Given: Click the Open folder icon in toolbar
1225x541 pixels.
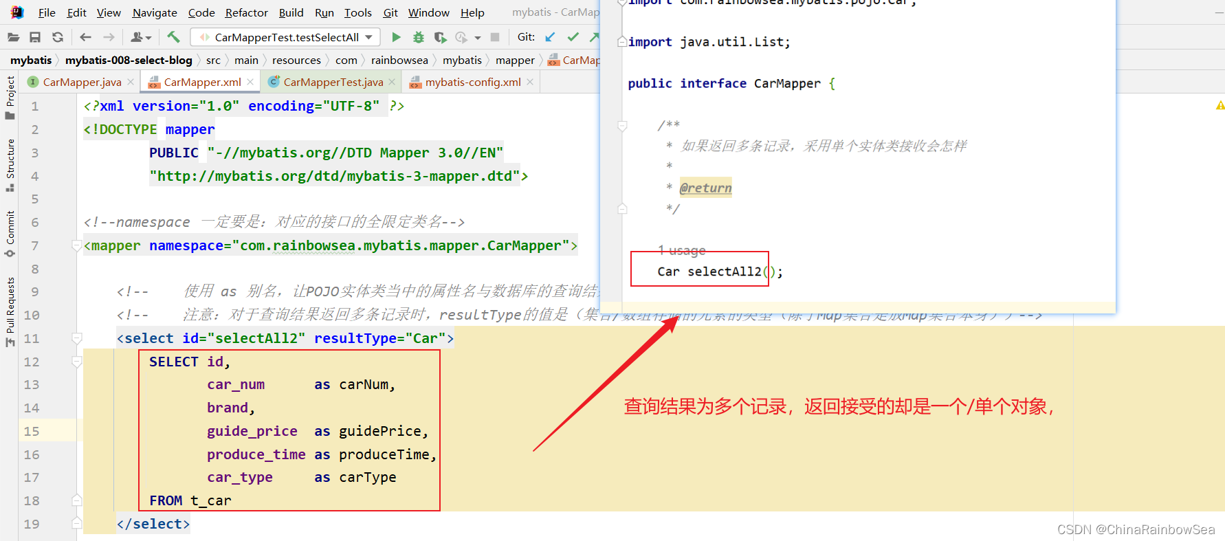Looking at the screenshot, I should click(x=13, y=37).
